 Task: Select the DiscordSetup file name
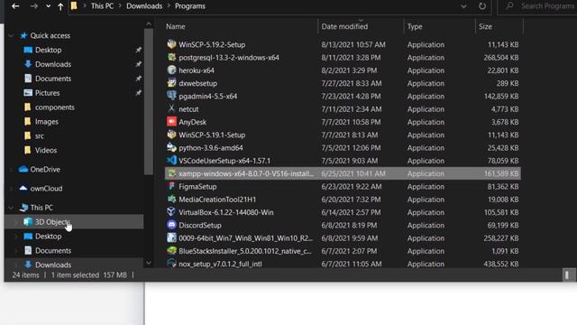(x=200, y=225)
